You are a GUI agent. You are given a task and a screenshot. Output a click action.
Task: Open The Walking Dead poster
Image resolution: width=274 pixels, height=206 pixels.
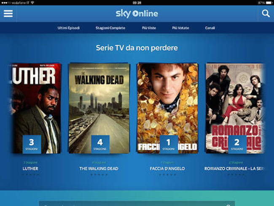click(99, 108)
